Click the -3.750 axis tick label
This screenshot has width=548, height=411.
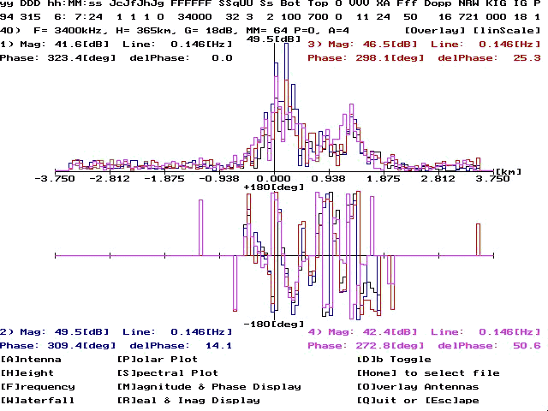[55, 179]
